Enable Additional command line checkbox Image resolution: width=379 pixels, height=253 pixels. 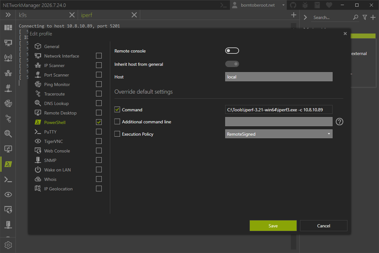coord(117,121)
